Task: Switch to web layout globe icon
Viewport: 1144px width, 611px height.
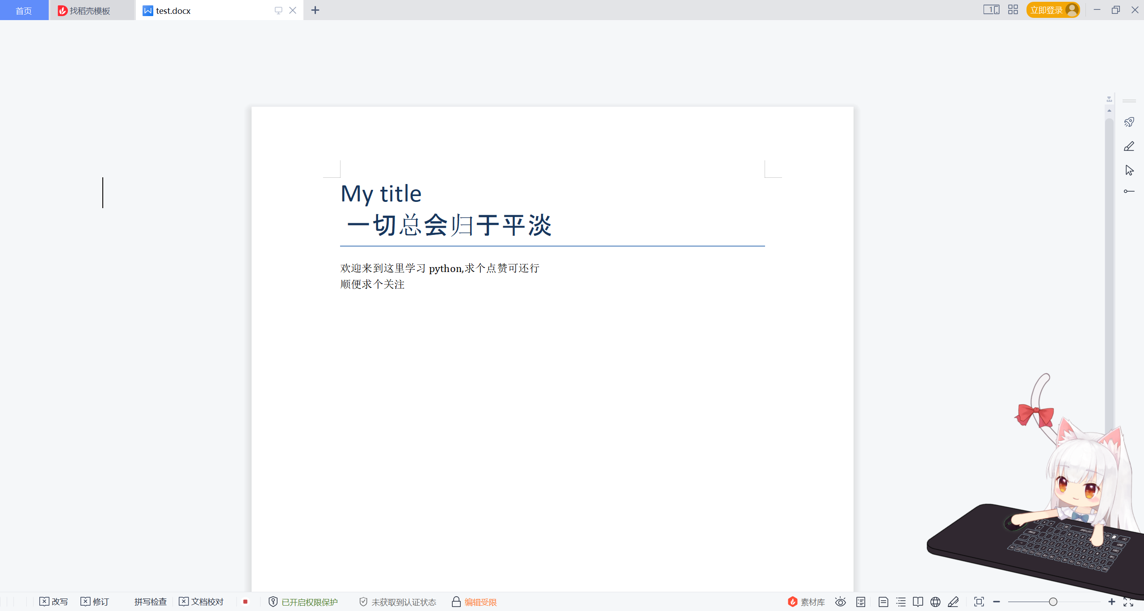Action: [935, 602]
